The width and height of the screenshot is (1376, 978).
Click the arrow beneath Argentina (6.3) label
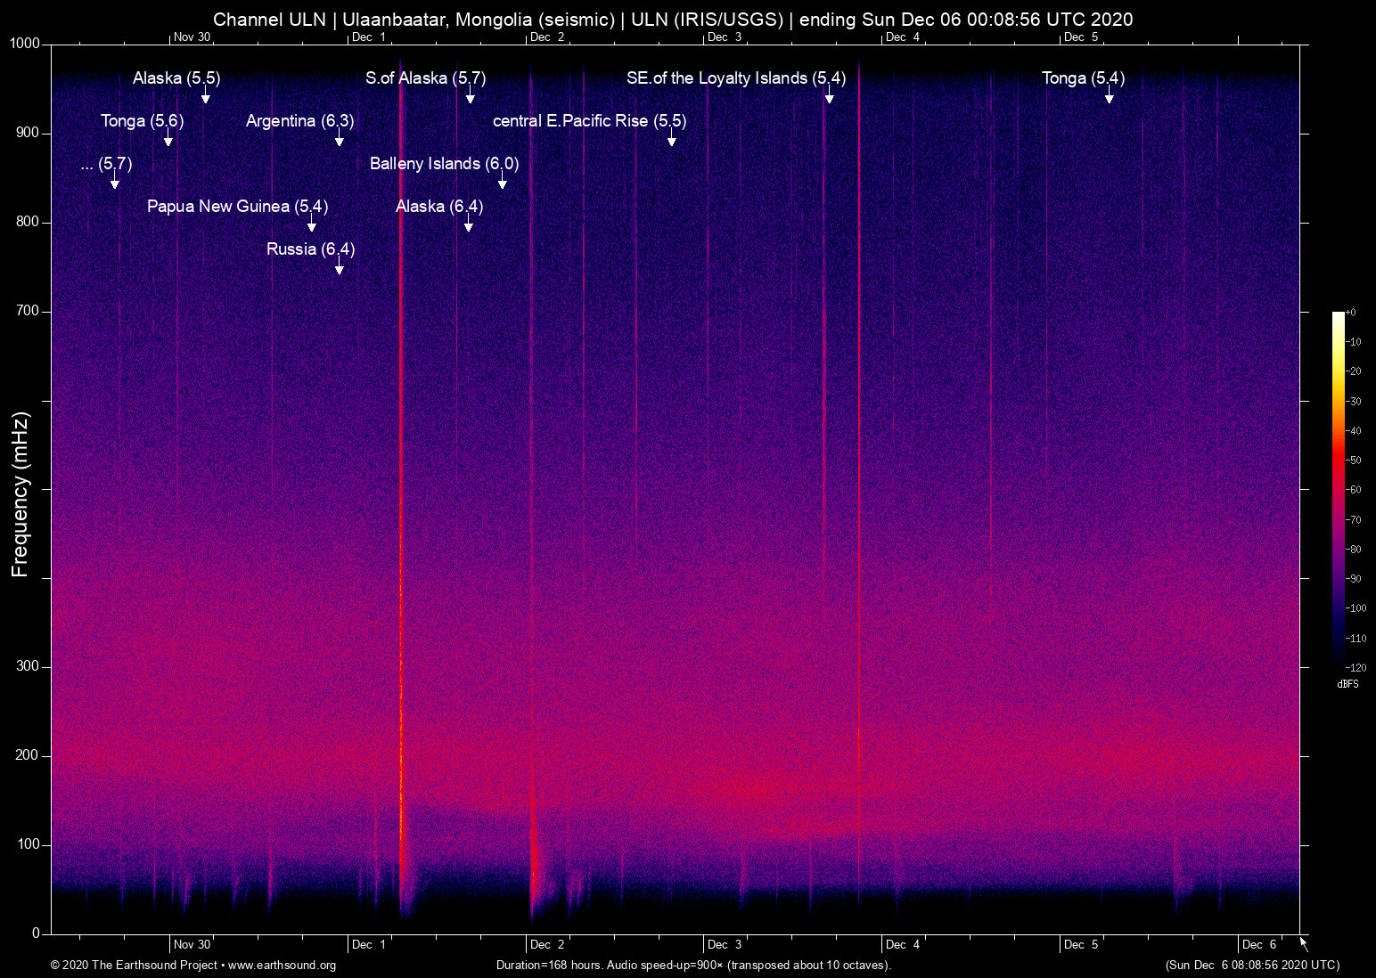click(339, 139)
